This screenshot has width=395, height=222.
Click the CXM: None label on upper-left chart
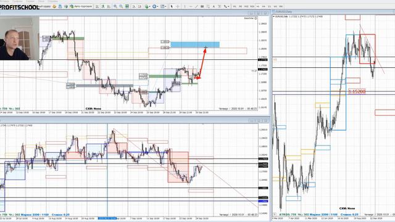click(x=93, y=109)
